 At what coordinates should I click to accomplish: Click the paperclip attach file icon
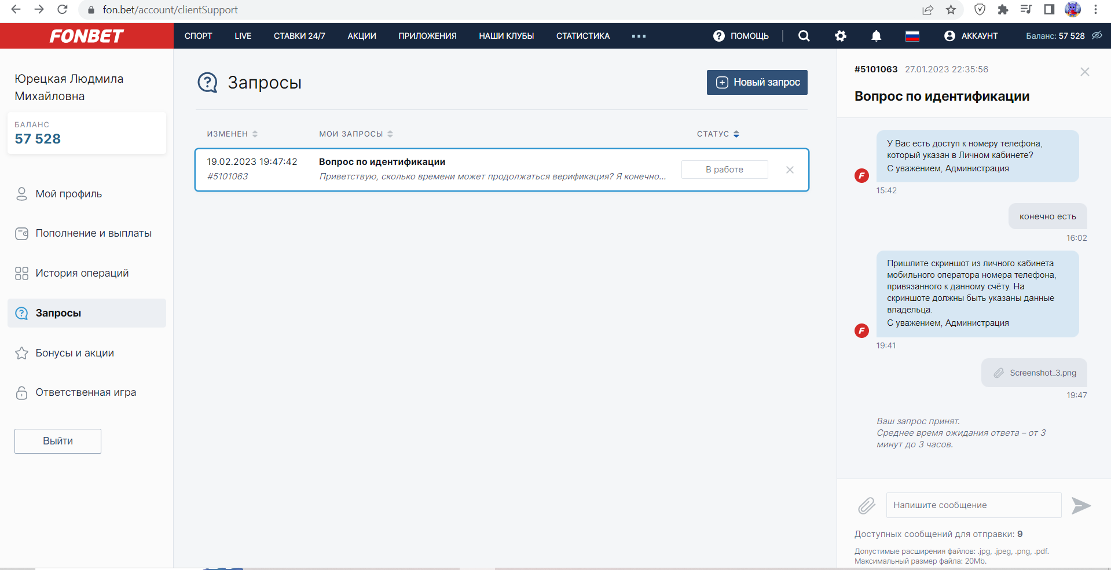pyautogui.click(x=866, y=506)
